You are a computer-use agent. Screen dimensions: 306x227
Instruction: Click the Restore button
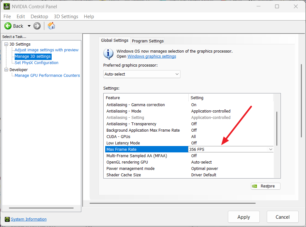point(266,186)
